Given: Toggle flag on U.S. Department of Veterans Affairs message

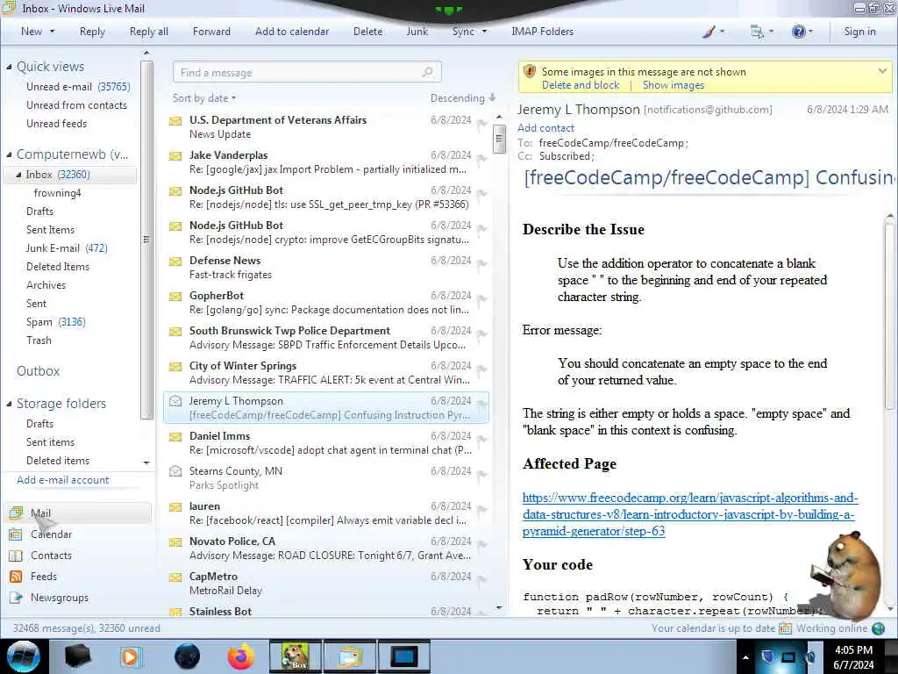Looking at the screenshot, I should point(481,124).
